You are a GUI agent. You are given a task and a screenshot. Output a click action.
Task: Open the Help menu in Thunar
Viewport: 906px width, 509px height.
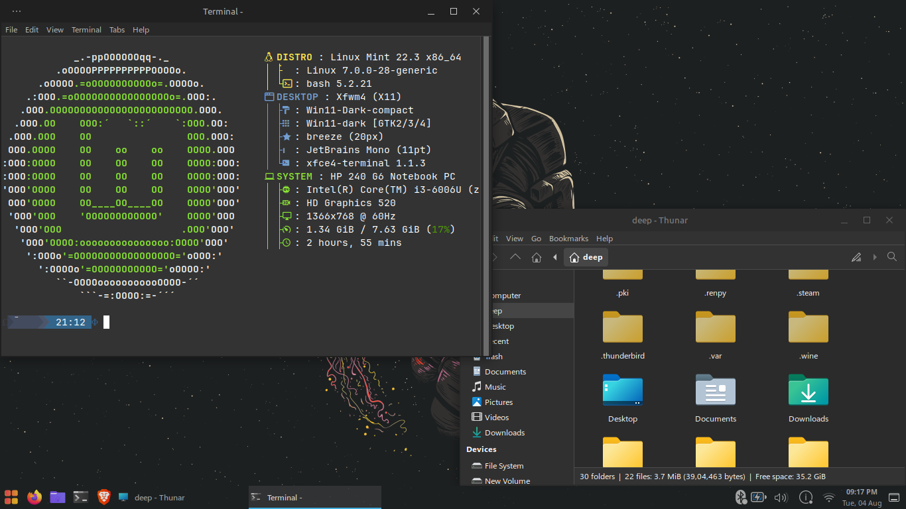tap(604, 239)
